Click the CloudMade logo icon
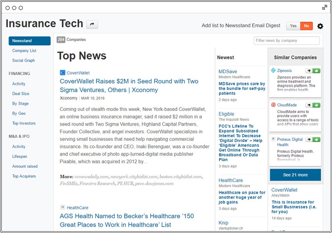 tap(273, 105)
